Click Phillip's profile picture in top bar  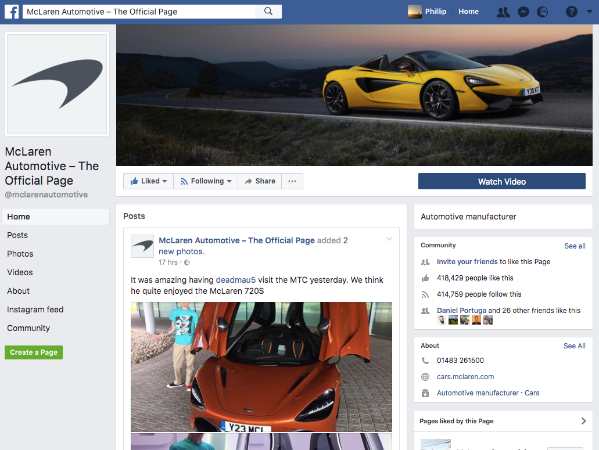pyautogui.click(x=414, y=12)
